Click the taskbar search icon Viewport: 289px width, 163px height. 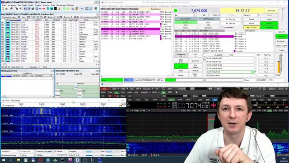pos(11,160)
